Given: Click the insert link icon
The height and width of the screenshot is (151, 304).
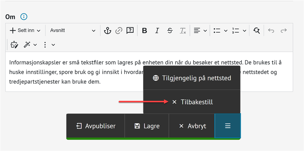Looking at the screenshot, I should pyautogui.click(x=119, y=31).
